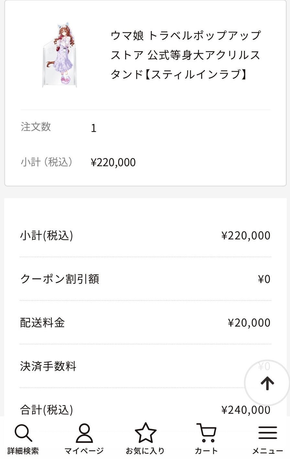290x459 pixels.
Task: Click the product card's 小計（税込） label
Action: click(47, 162)
